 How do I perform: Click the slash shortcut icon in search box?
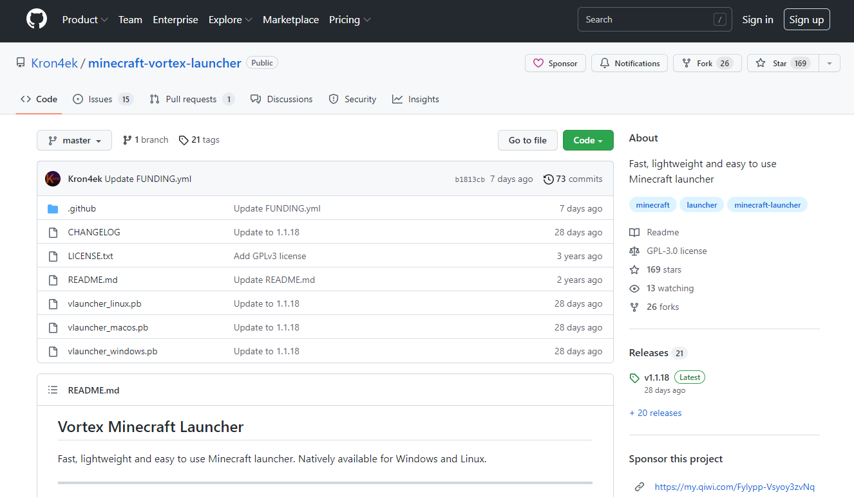(720, 19)
